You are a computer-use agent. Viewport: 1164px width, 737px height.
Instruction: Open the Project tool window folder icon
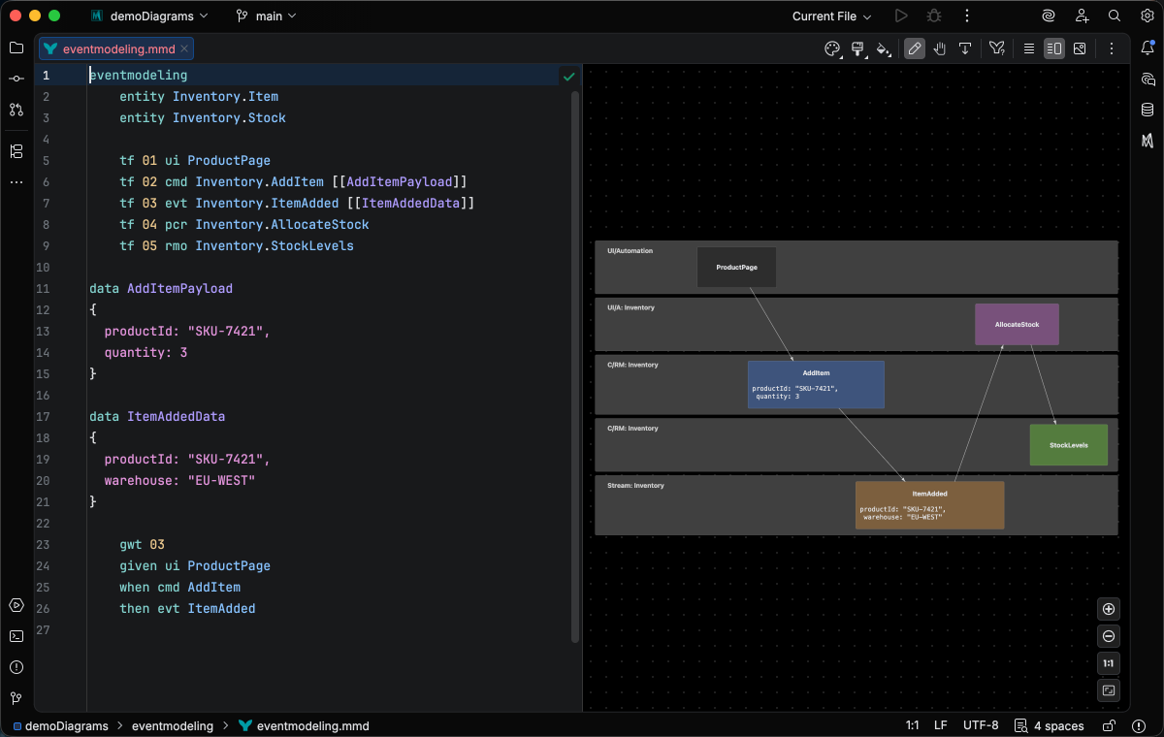[x=16, y=48]
